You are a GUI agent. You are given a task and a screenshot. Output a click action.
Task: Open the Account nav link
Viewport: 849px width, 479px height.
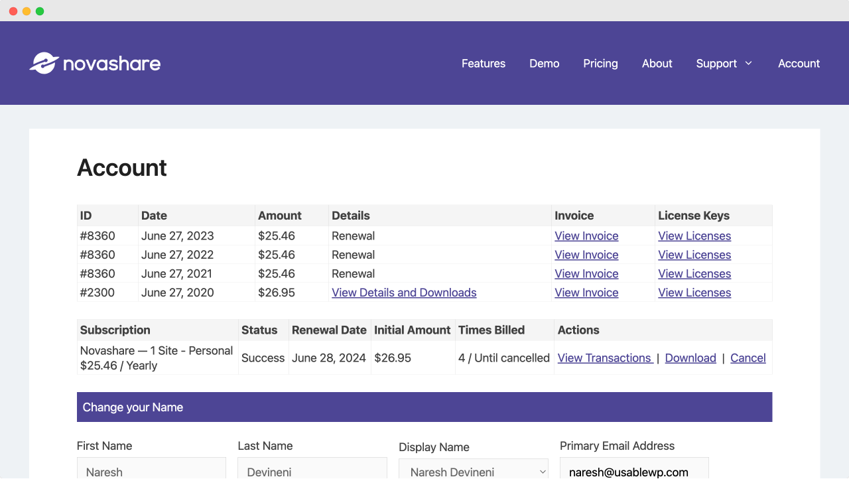[799, 64]
